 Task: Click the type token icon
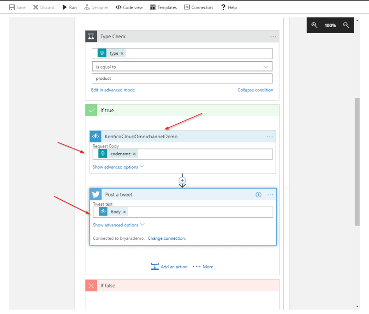click(x=102, y=53)
